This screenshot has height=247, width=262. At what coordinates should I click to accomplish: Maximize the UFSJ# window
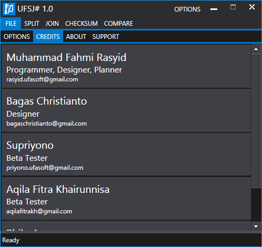click(233, 7)
